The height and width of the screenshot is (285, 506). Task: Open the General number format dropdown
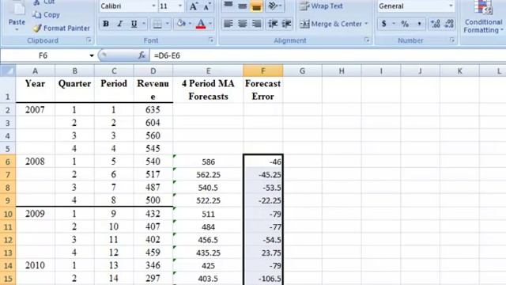click(451, 6)
